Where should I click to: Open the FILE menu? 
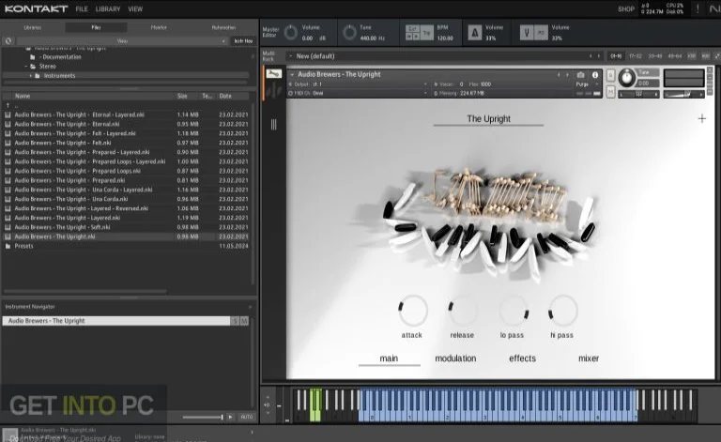click(82, 9)
